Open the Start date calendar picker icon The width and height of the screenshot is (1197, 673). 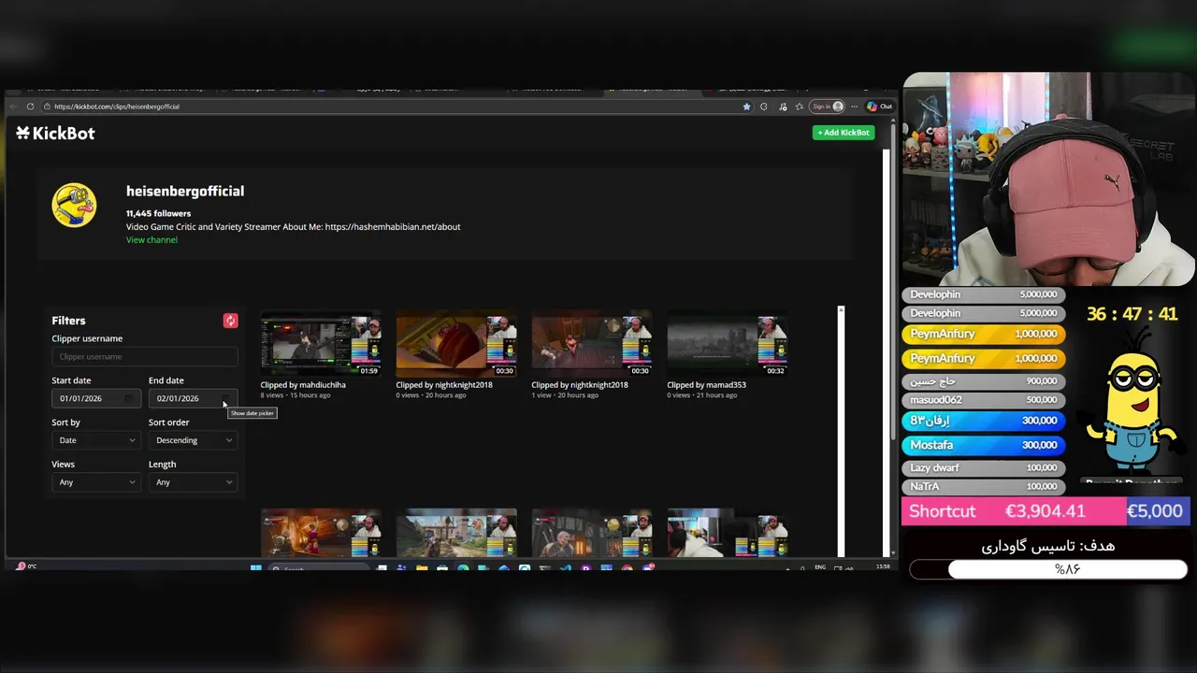click(129, 398)
